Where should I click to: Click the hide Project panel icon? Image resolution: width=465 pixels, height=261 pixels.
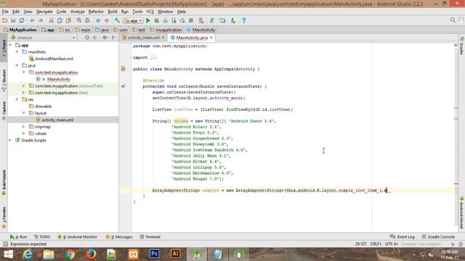click(114, 38)
